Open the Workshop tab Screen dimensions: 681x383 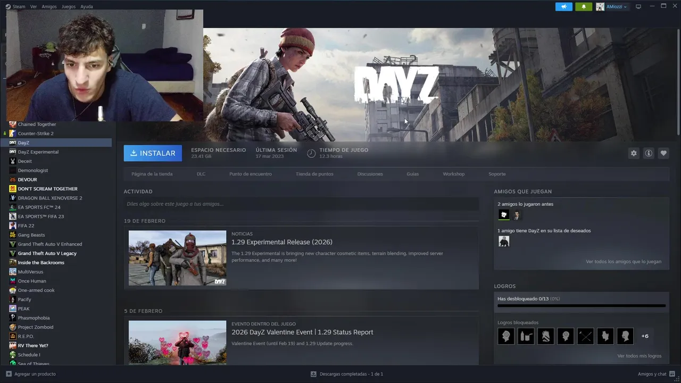[x=454, y=174]
